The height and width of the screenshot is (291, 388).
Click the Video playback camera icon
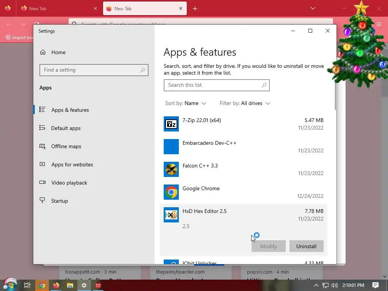tap(42, 182)
